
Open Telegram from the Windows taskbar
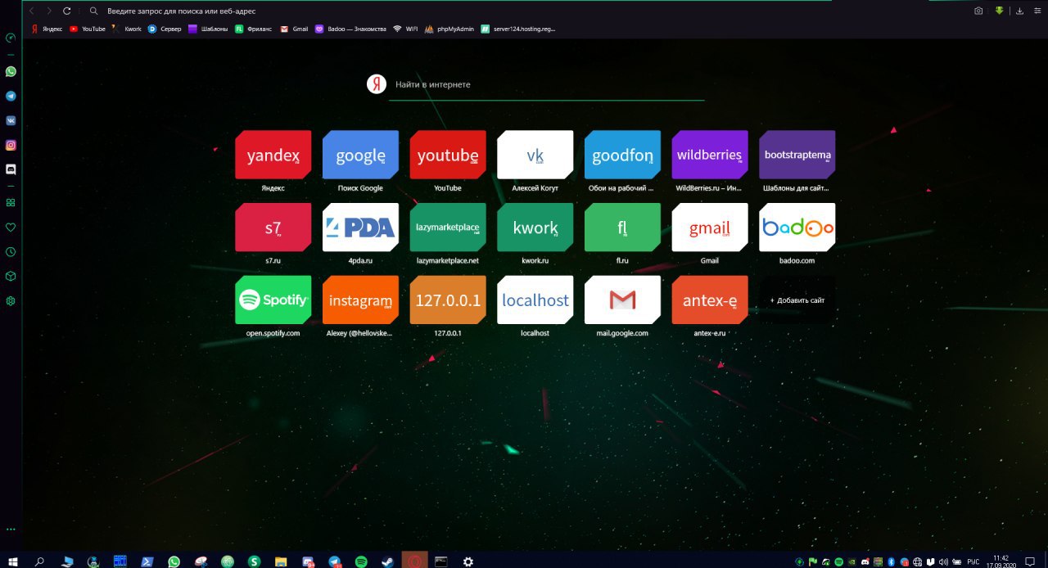[x=334, y=561]
